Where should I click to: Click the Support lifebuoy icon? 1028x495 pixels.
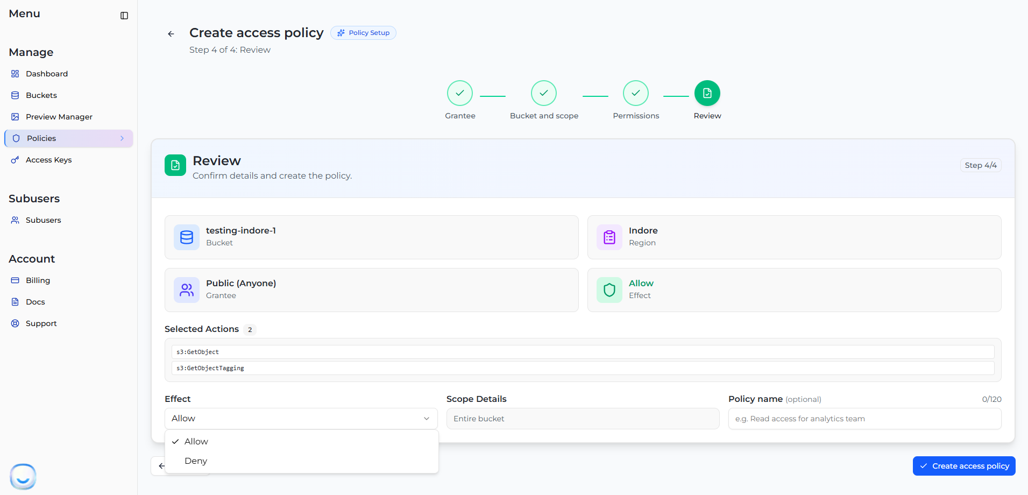pyautogui.click(x=15, y=323)
